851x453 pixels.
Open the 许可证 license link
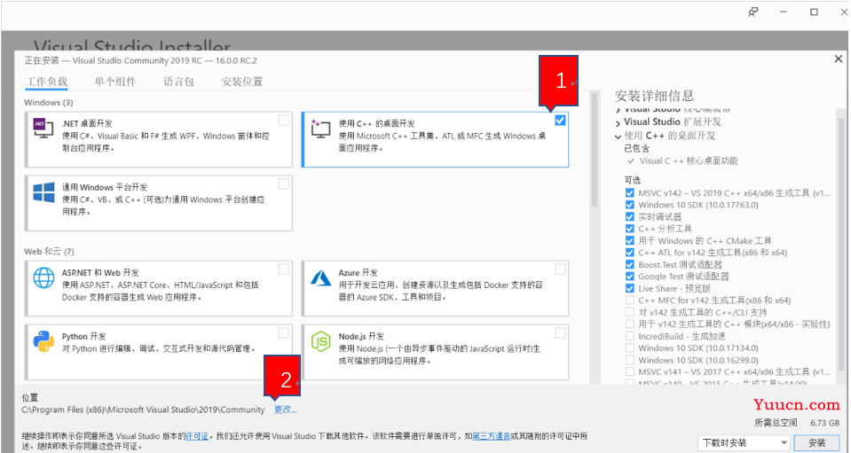pos(197,436)
